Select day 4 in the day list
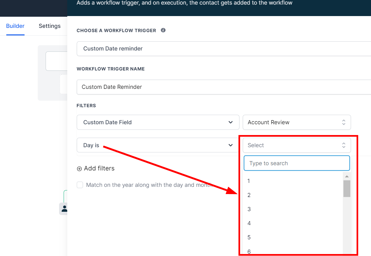The image size is (371, 256). pyautogui.click(x=249, y=223)
